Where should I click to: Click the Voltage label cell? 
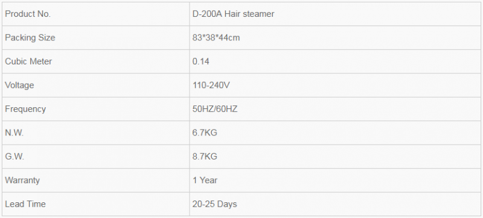pos(96,86)
